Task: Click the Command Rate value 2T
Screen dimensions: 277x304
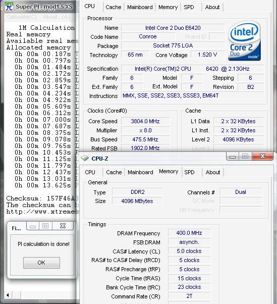Action: (189, 296)
